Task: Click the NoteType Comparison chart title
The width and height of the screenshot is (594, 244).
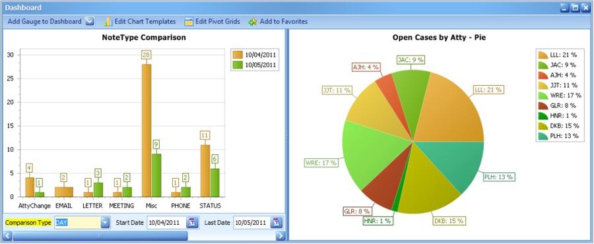Action: pos(144,38)
